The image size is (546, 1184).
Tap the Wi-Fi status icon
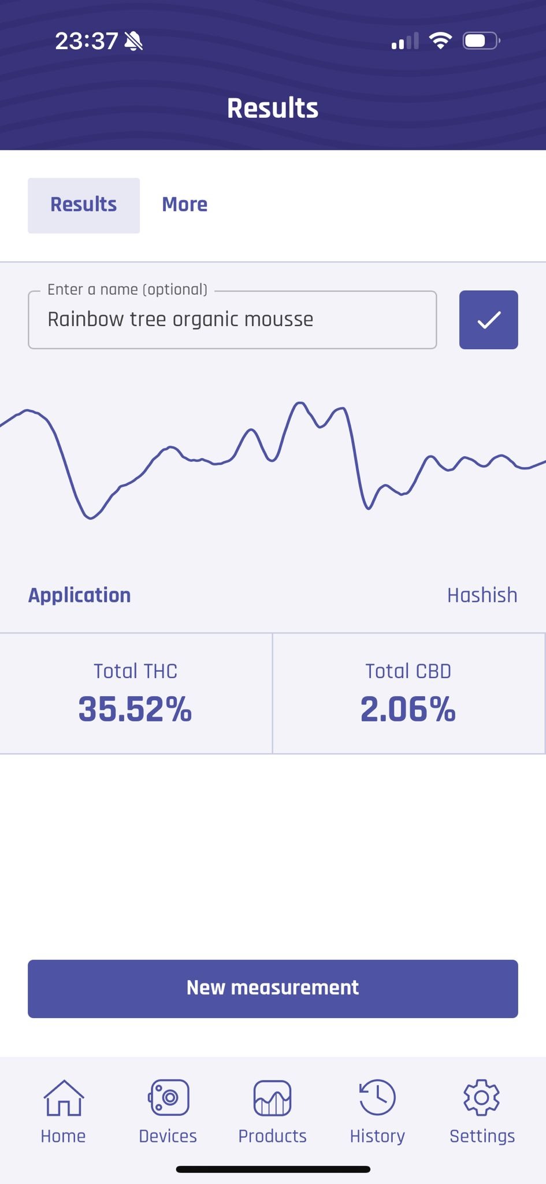click(x=440, y=40)
